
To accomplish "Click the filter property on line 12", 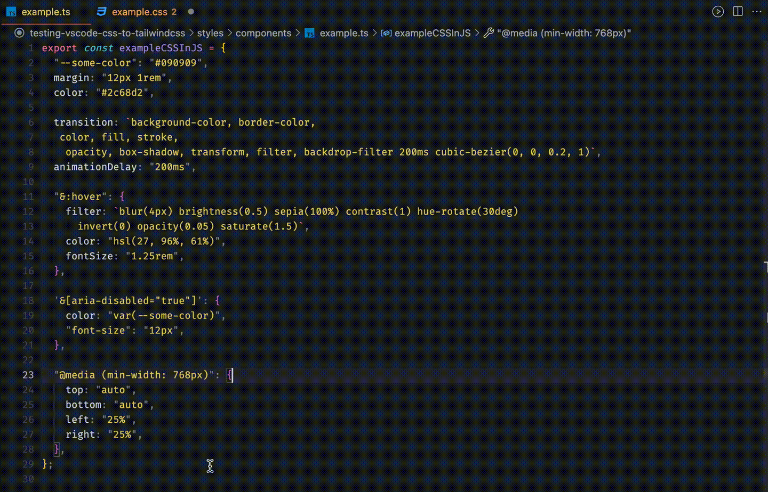I will coord(83,211).
